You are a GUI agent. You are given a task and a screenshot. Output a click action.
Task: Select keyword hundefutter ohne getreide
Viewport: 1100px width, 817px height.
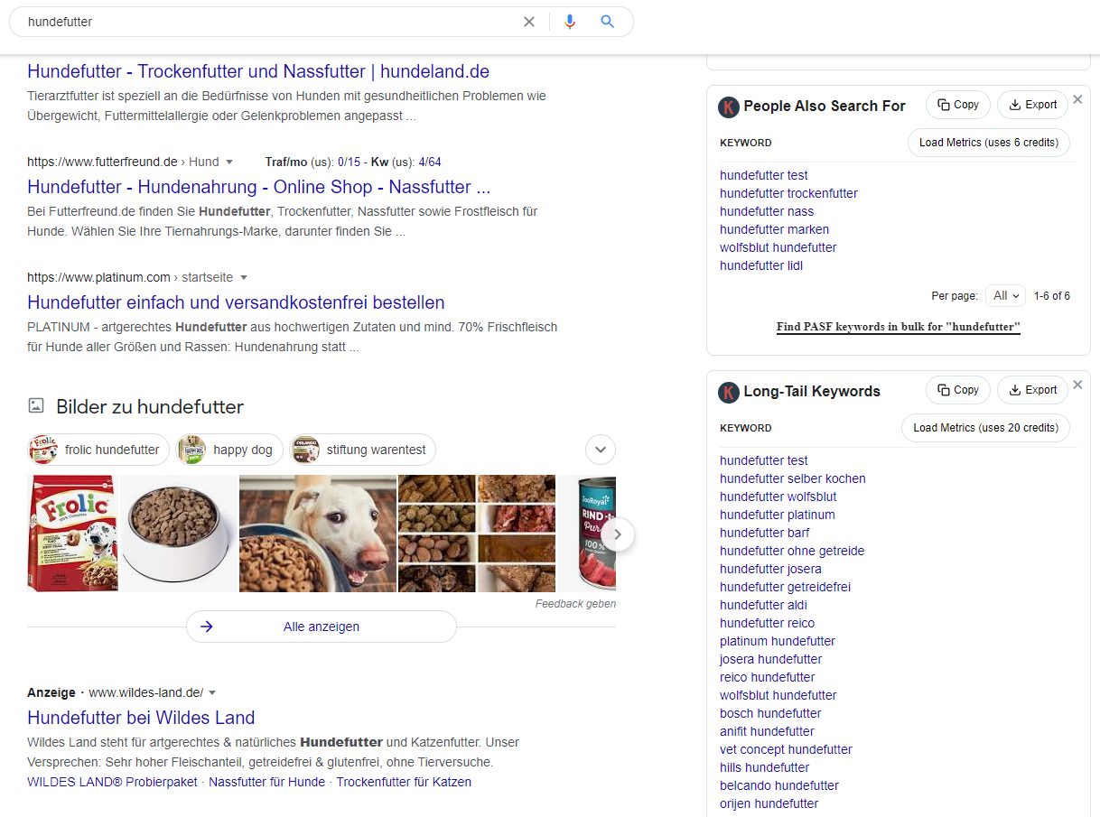click(792, 551)
